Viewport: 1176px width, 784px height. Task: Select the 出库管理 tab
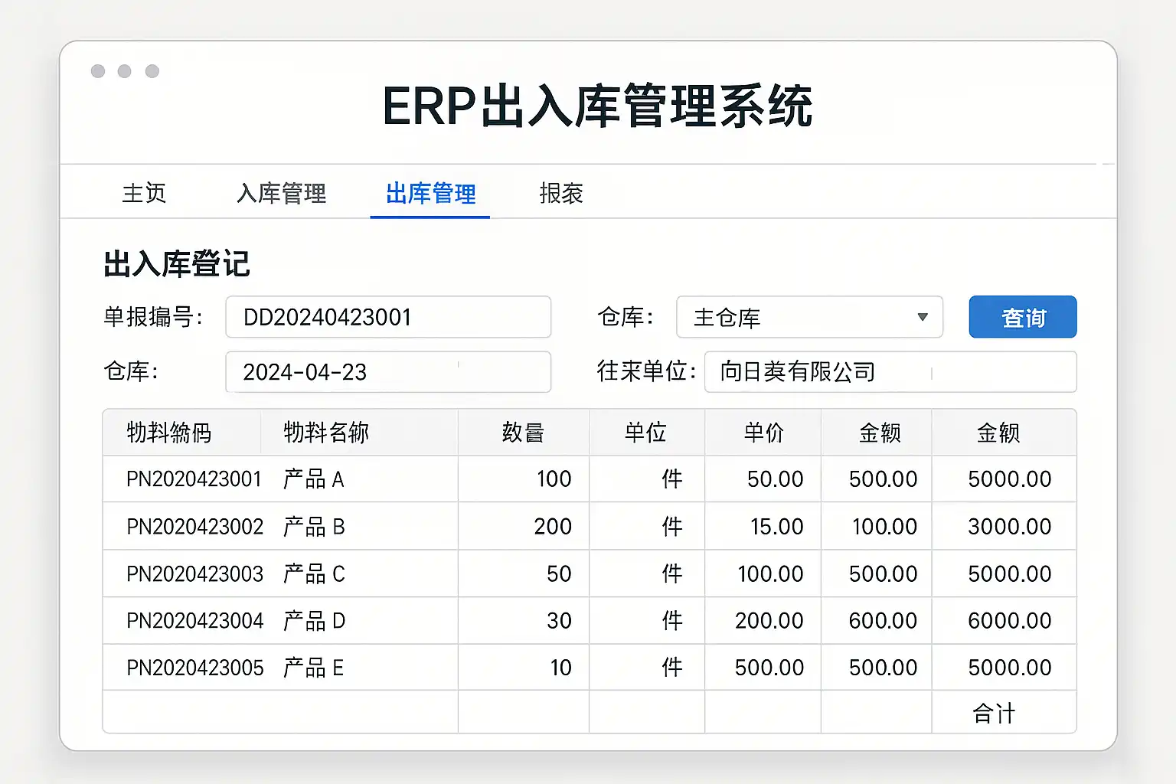pyautogui.click(x=430, y=194)
